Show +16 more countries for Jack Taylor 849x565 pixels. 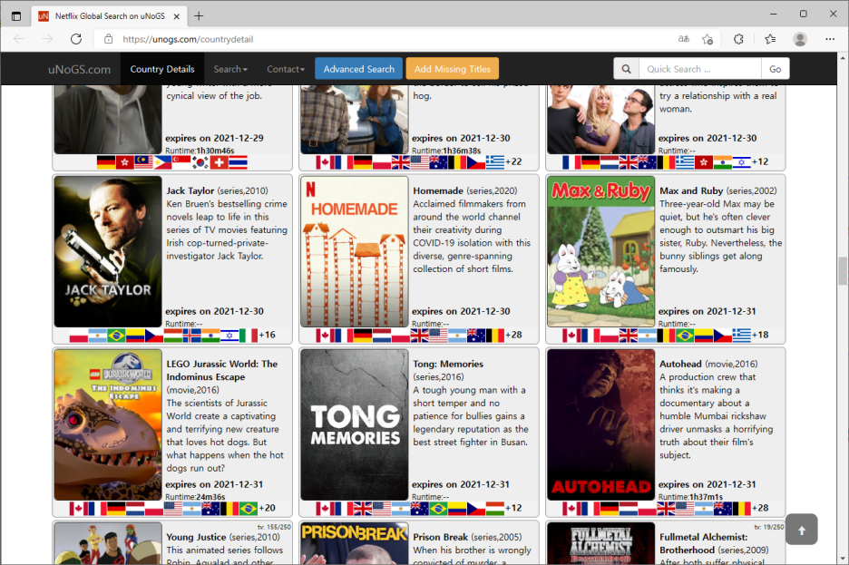(268, 335)
